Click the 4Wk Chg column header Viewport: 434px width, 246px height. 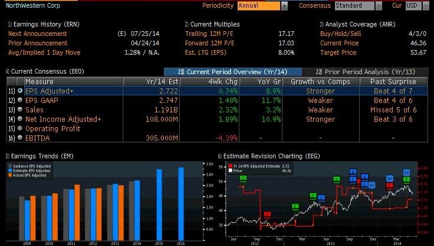pyautogui.click(x=209, y=81)
